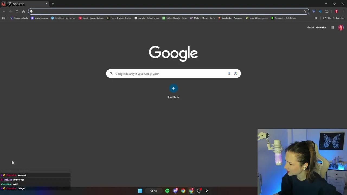The width and height of the screenshot is (347, 195).
Task: Open the Tier List Maker bookmark
Action: click(119, 18)
